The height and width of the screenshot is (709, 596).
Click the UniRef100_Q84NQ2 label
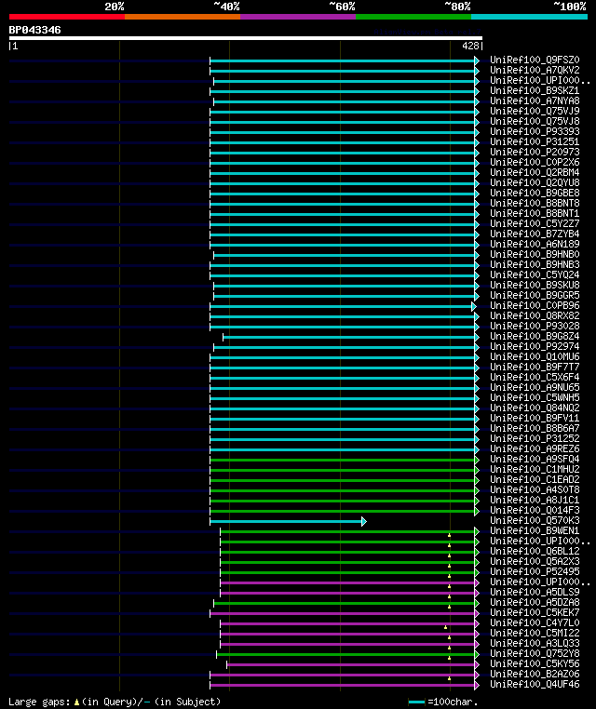tap(535, 408)
